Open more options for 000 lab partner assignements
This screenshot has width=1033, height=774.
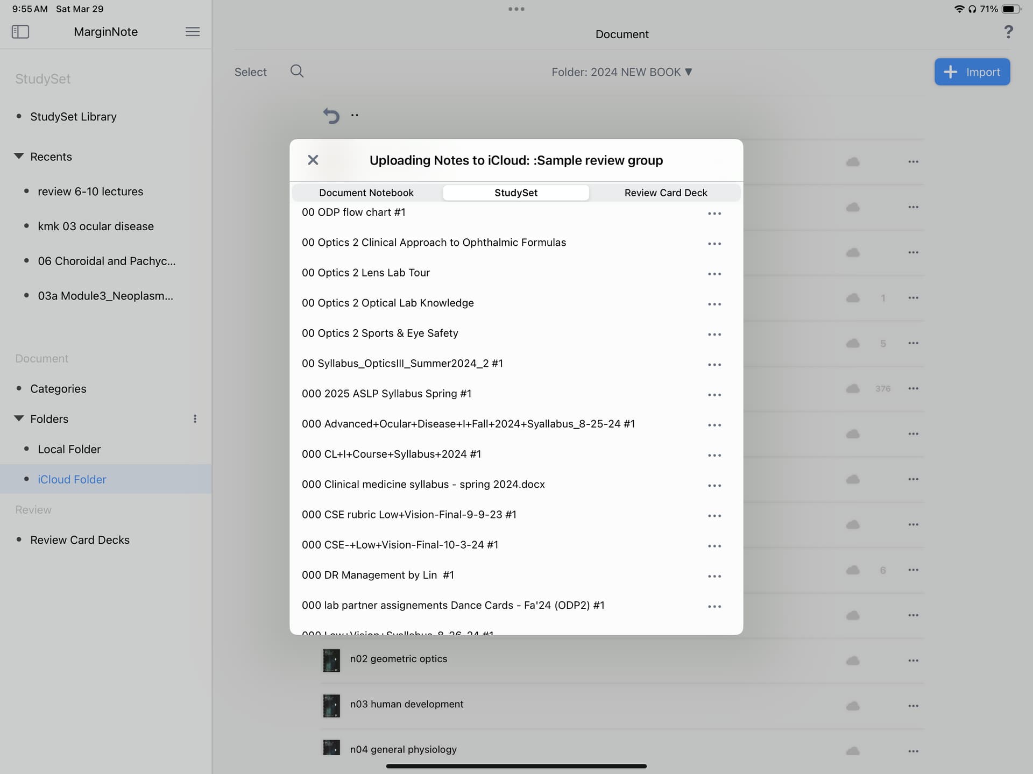(x=714, y=606)
